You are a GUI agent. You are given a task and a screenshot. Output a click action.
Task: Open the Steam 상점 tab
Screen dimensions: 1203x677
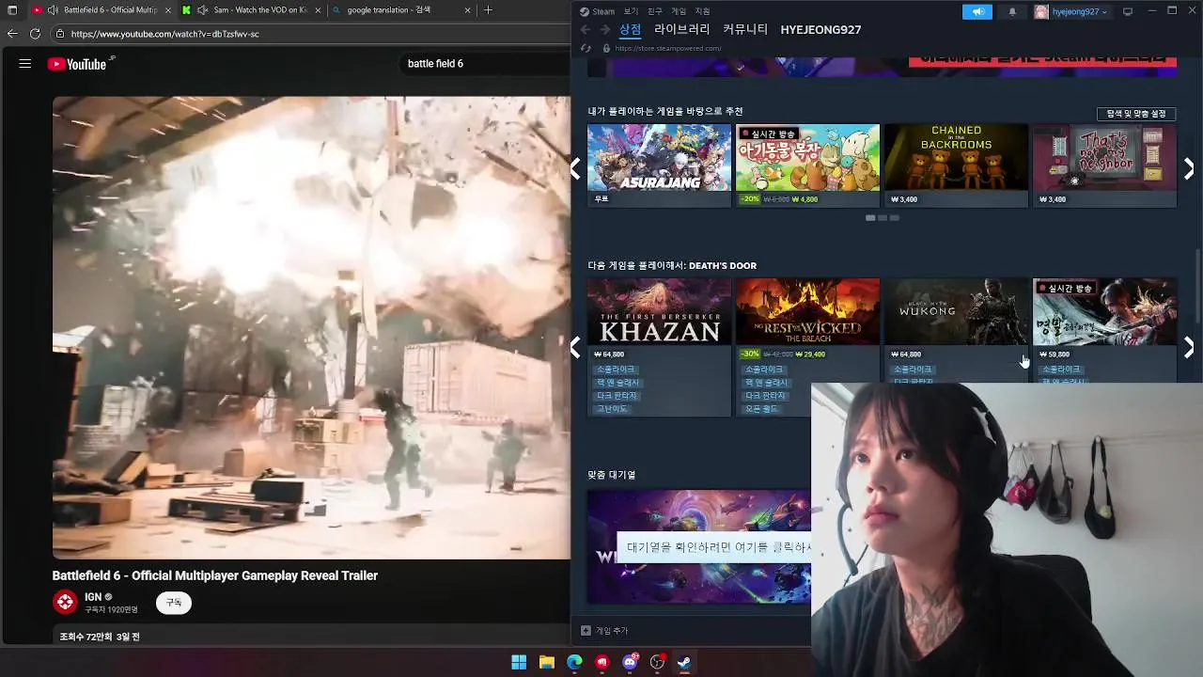point(630,29)
